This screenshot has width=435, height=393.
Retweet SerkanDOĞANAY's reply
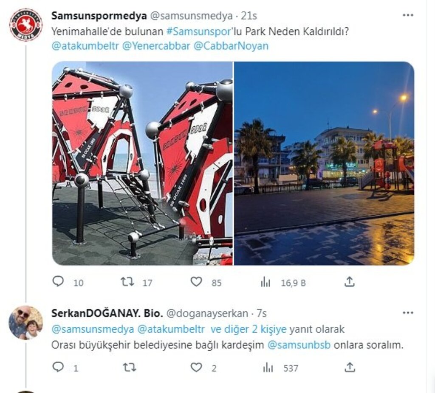[x=129, y=368]
